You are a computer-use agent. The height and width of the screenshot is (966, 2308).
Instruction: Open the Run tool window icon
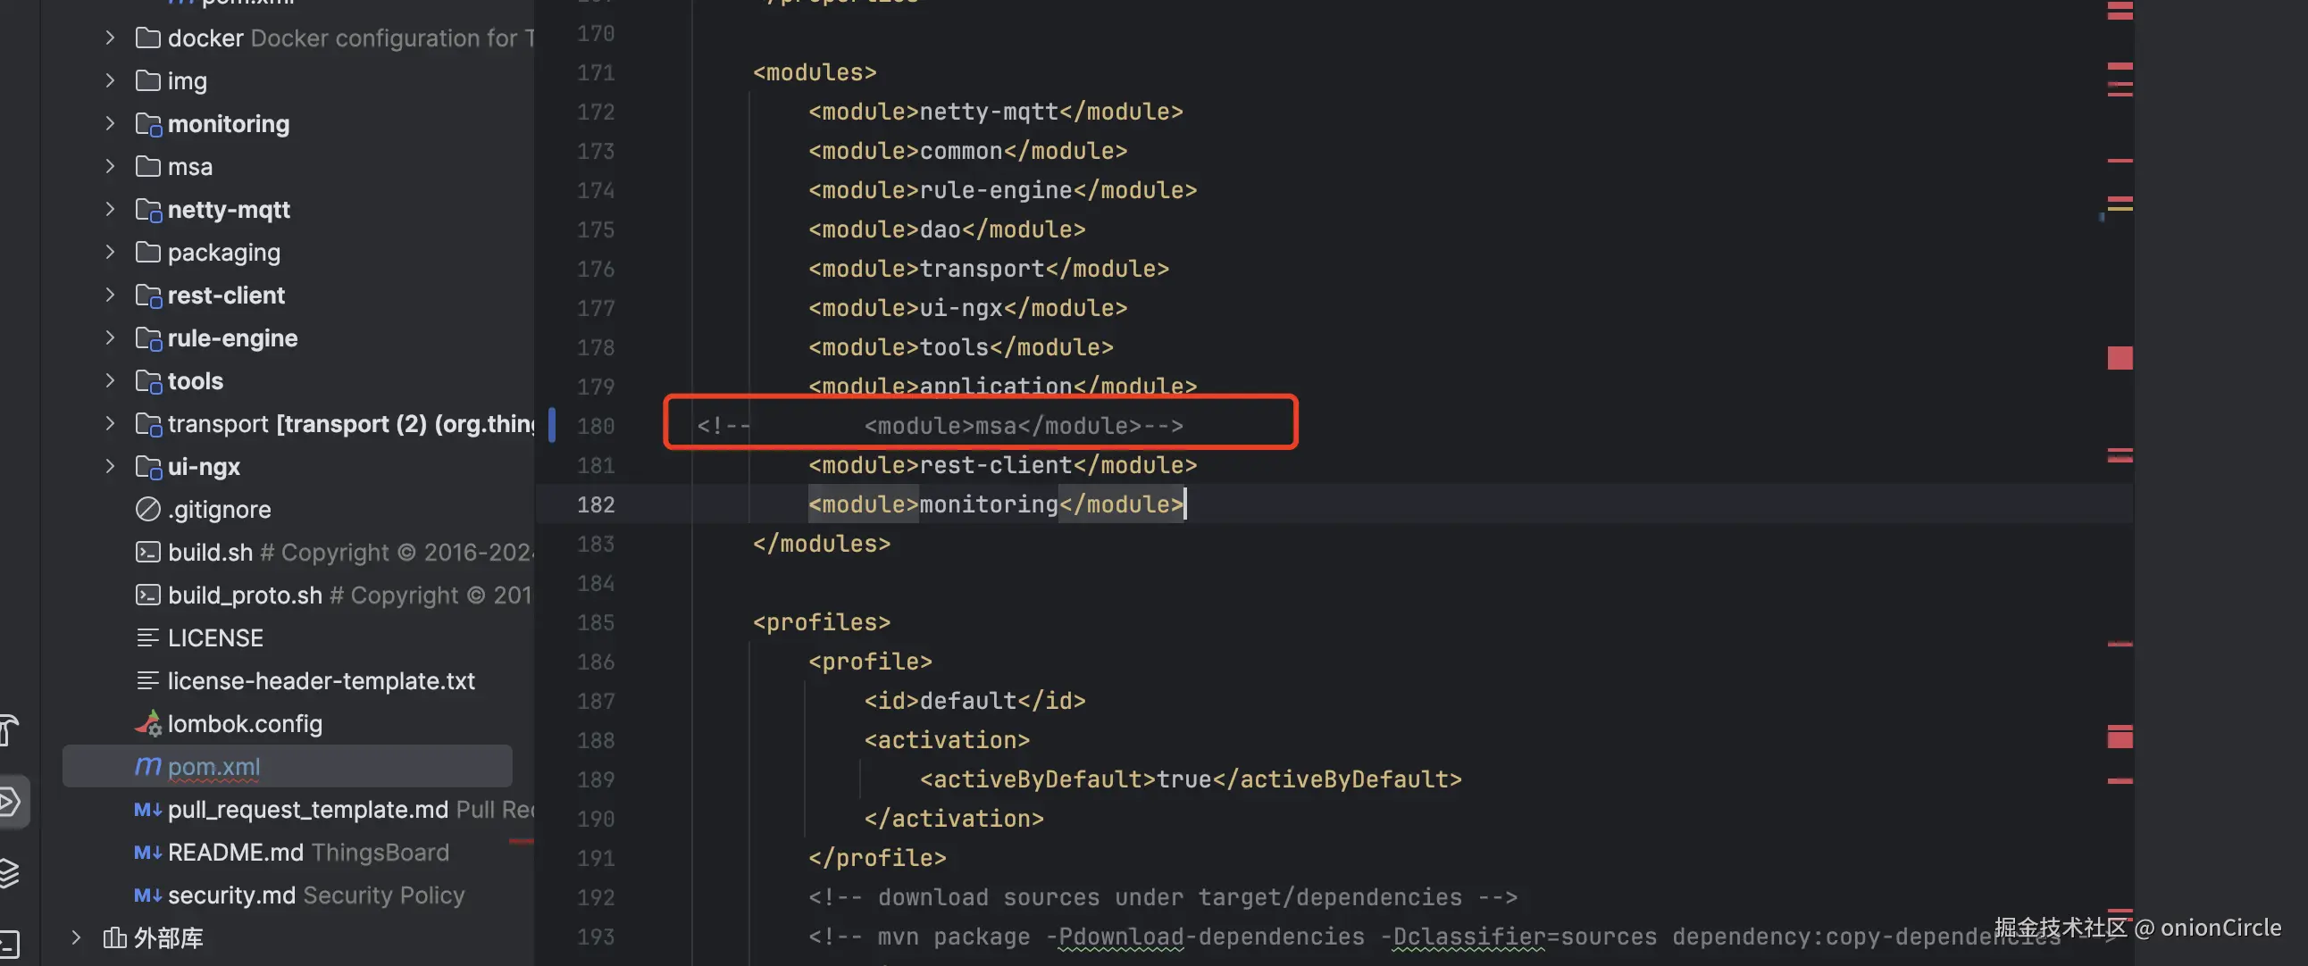pyautogui.click(x=9, y=800)
